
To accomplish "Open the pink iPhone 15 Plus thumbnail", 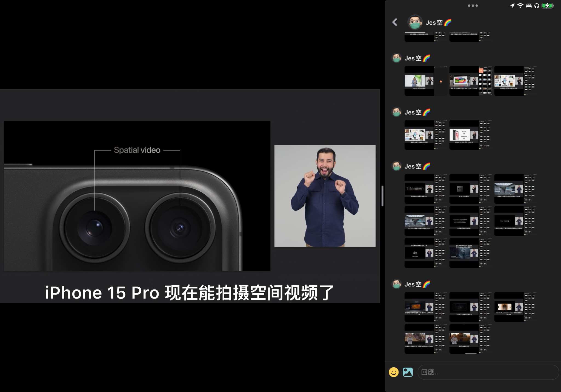I will 470,135.
